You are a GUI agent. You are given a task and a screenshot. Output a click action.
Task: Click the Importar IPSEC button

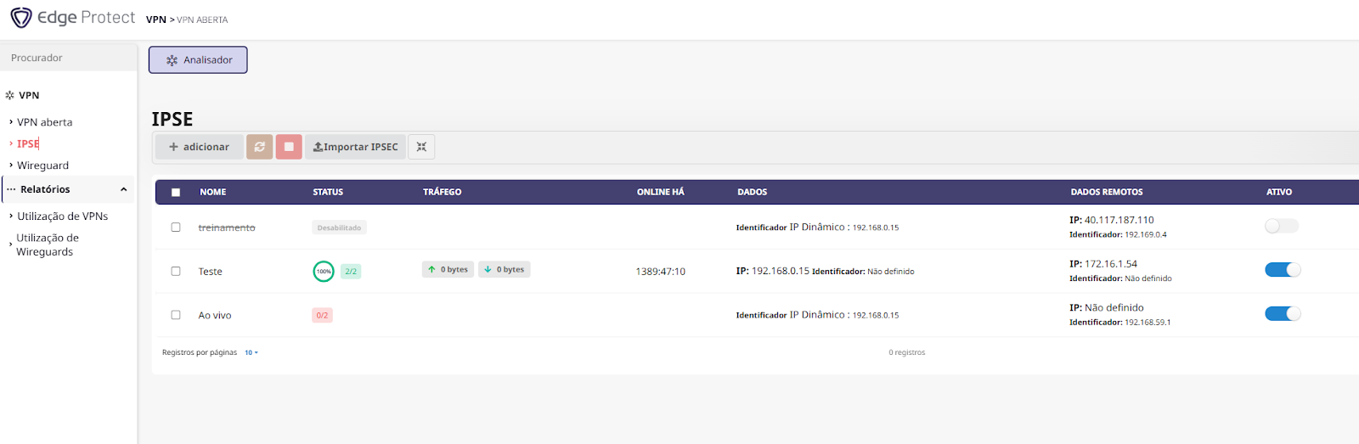(x=355, y=147)
